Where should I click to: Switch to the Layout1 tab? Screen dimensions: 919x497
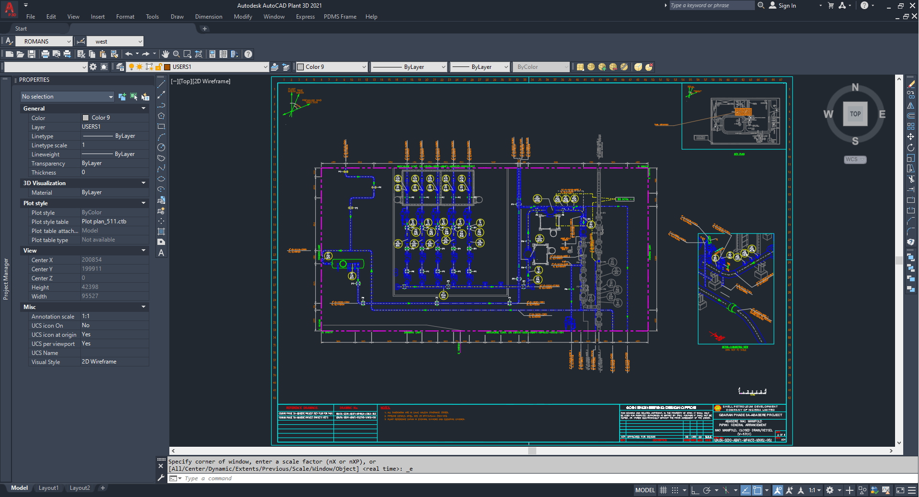[48, 488]
